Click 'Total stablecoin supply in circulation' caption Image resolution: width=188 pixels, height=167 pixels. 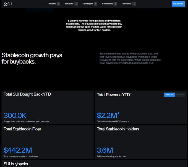(x=20, y=156)
